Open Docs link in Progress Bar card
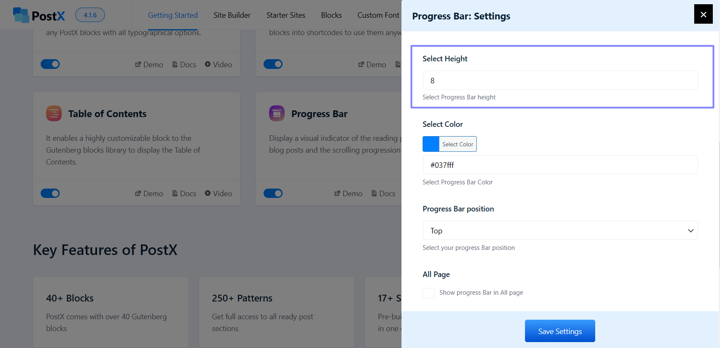The width and height of the screenshot is (720, 348). (383, 193)
